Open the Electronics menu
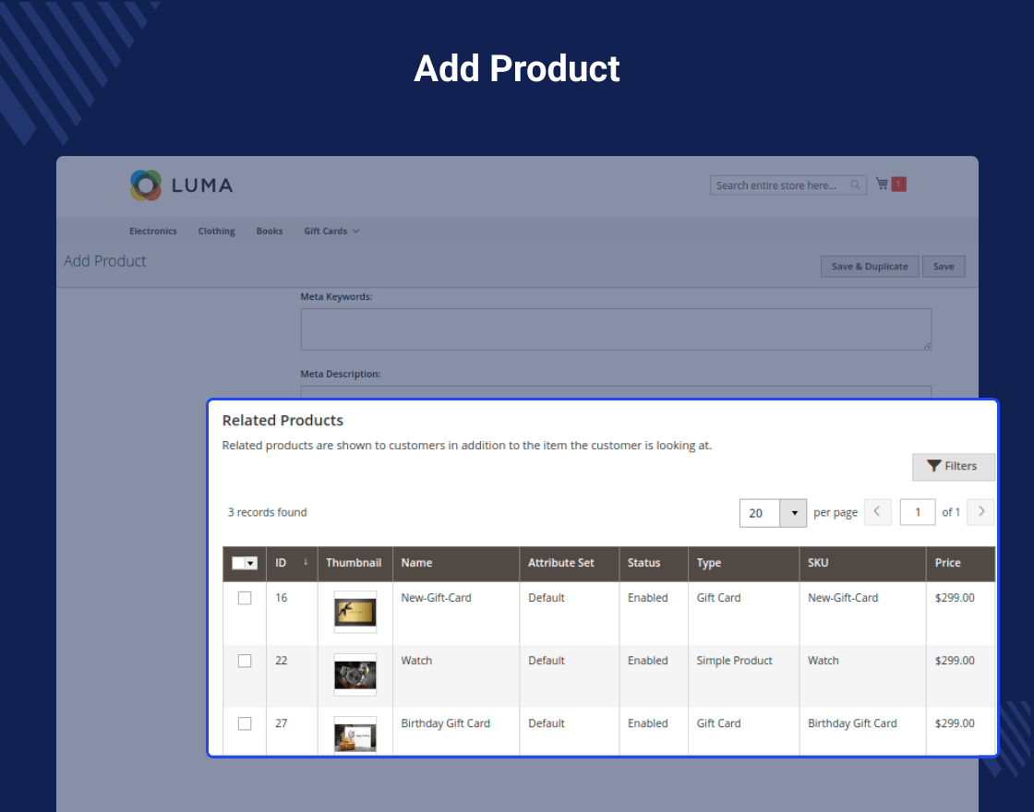 coord(153,232)
